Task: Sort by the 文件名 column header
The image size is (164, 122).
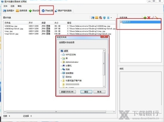Action: (x=16, y=23)
